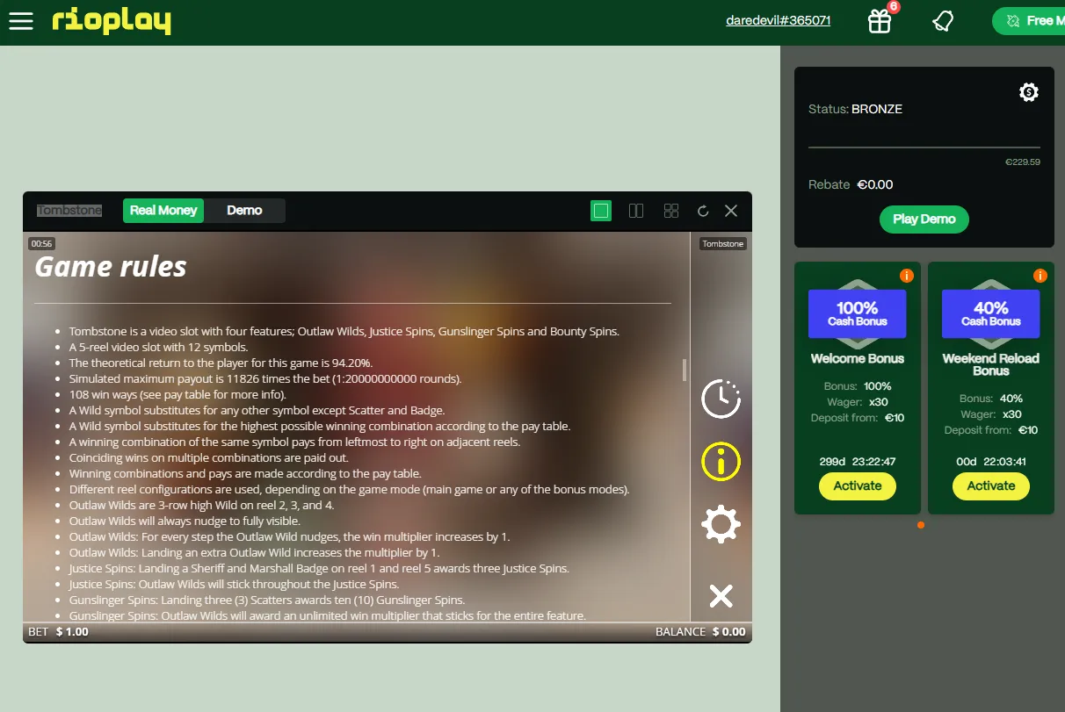Open Welcome Bonus info icon
Image resolution: width=1065 pixels, height=712 pixels.
point(907,276)
